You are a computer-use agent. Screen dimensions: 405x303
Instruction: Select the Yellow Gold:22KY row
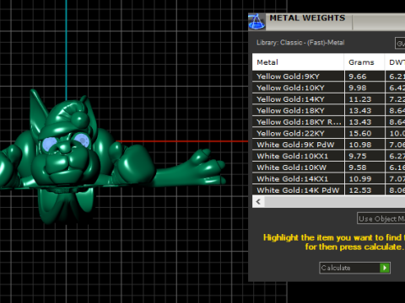[x=328, y=133]
